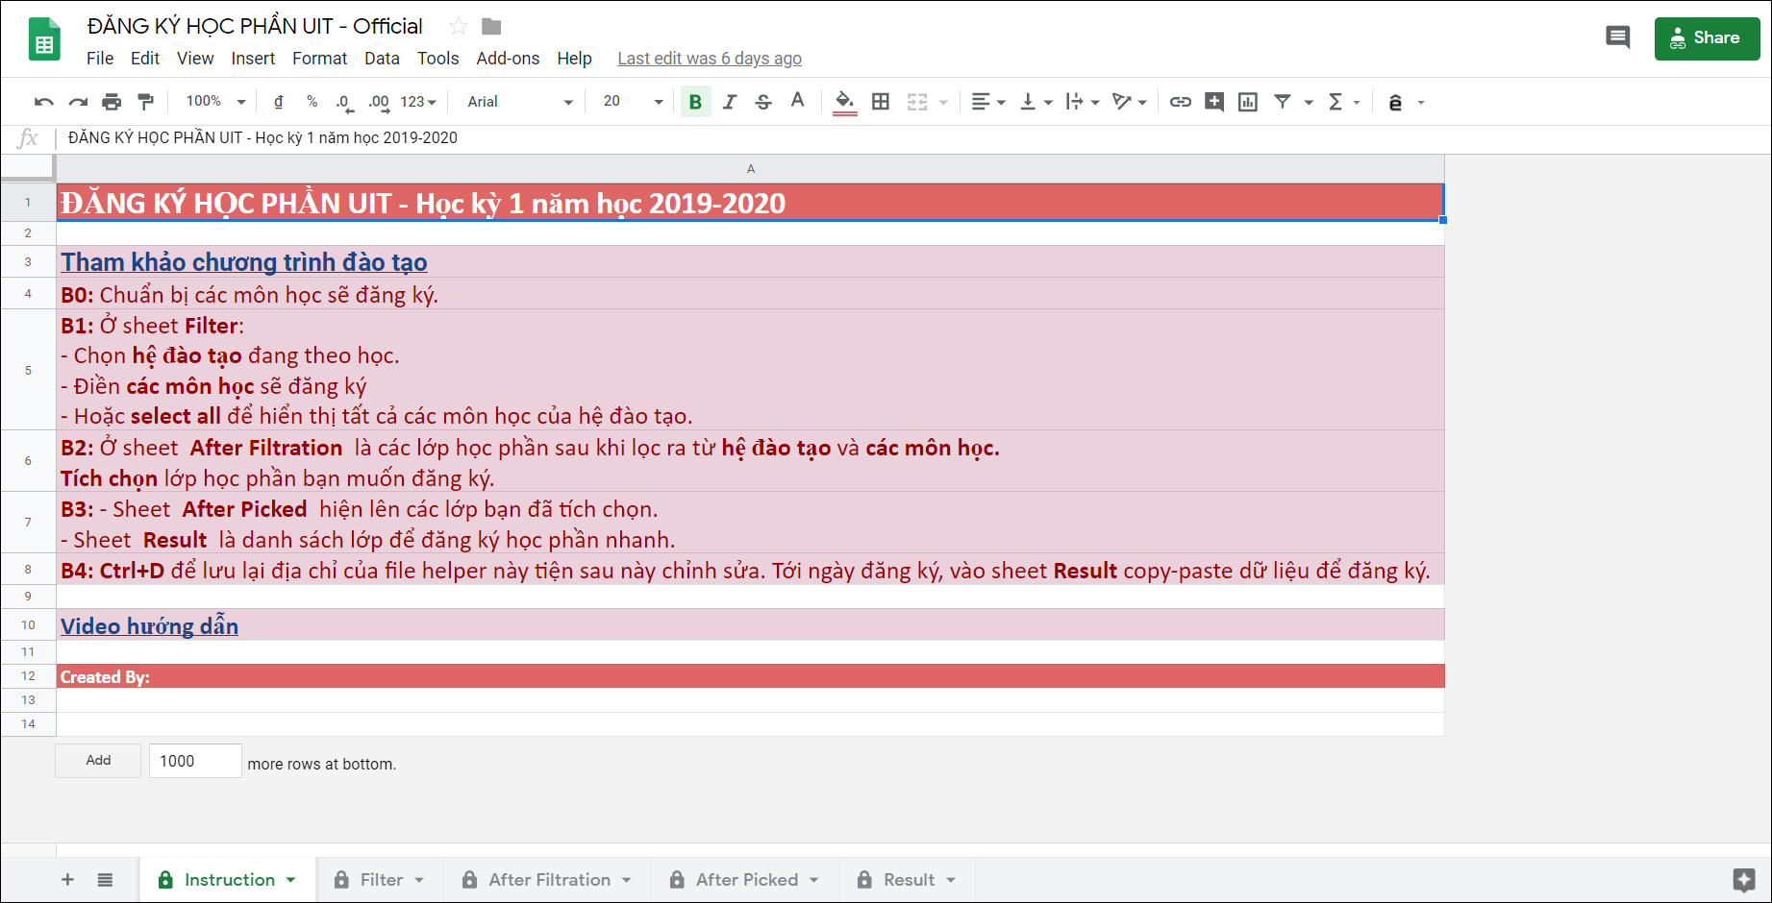
Task: Insert a chart
Action: [x=1247, y=101]
